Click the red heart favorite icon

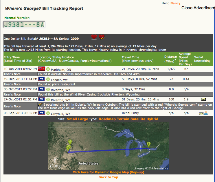94,37
